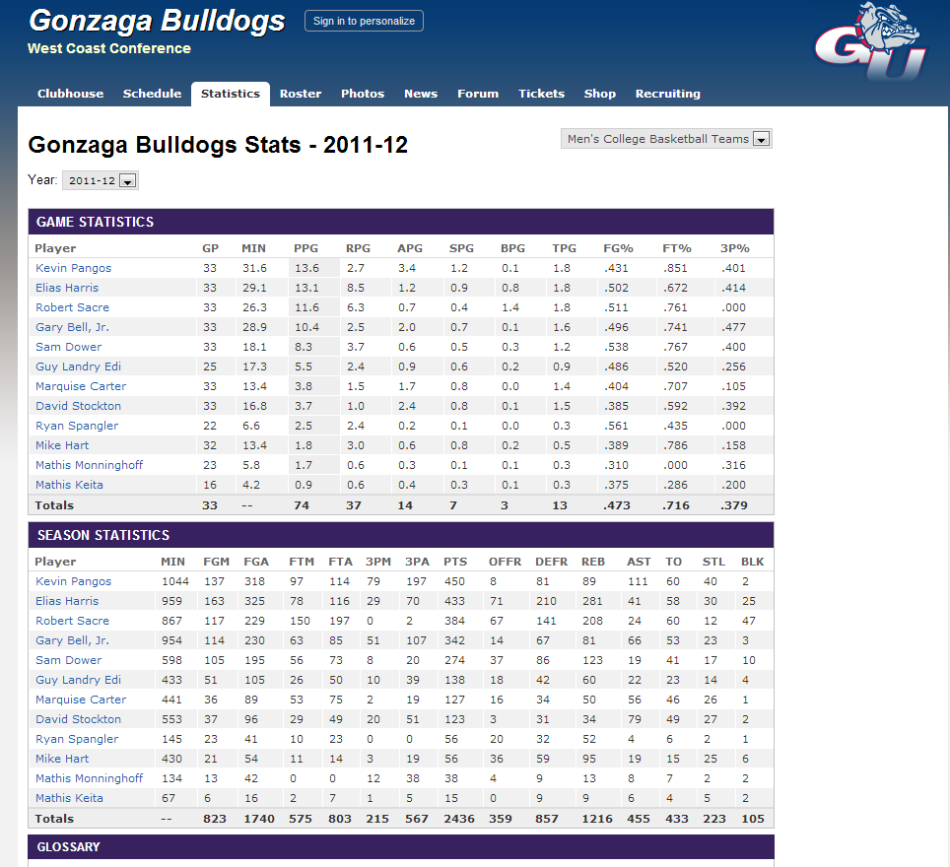Open Robert Sacre in Season Statistics table
This screenshot has width=950, height=867.
pos(72,621)
